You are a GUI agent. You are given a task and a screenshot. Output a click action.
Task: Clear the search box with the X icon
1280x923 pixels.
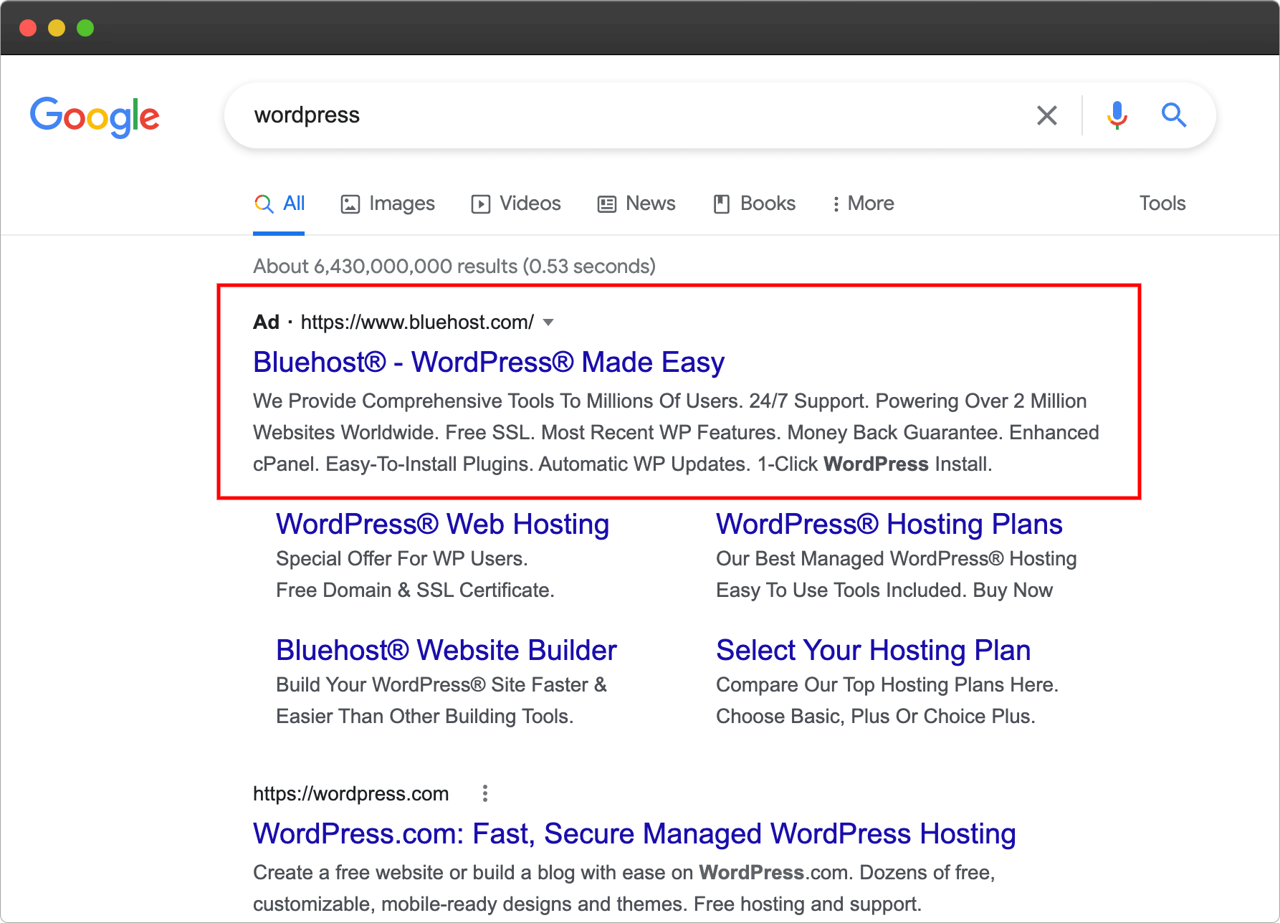click(1047, 115)
